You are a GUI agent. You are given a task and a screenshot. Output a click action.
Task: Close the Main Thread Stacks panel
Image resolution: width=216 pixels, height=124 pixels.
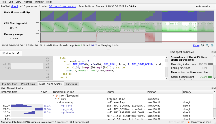pyautogui.click(x=214, y=88)
